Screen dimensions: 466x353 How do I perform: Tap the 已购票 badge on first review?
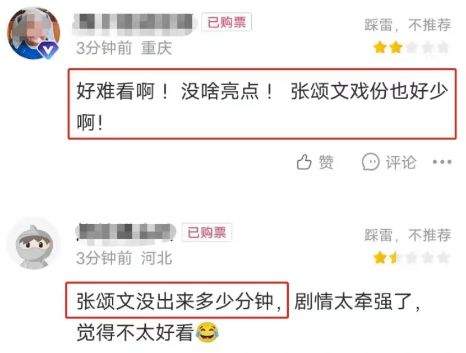pyautogui.click(x=227, y=22)
